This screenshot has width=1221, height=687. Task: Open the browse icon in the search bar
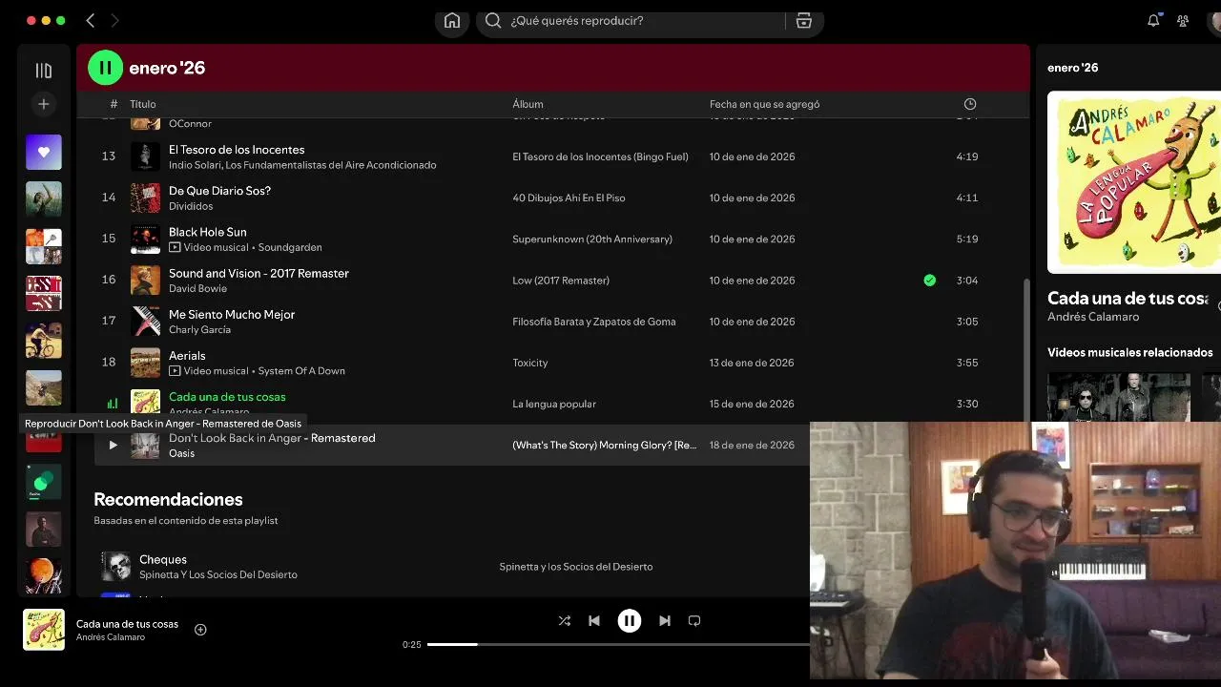coord(804,20)
